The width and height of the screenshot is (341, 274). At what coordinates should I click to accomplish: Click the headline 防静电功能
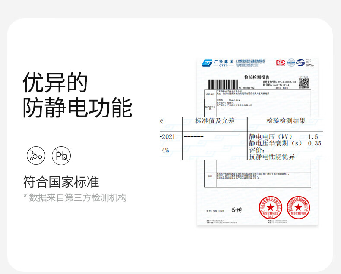click(77, 108)
